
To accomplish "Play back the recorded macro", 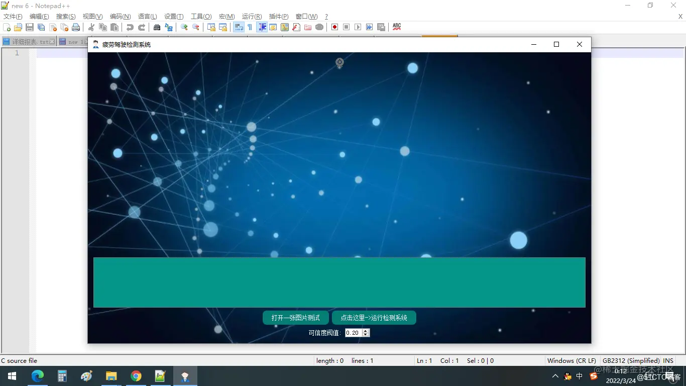I will click(x=358, y=27).
